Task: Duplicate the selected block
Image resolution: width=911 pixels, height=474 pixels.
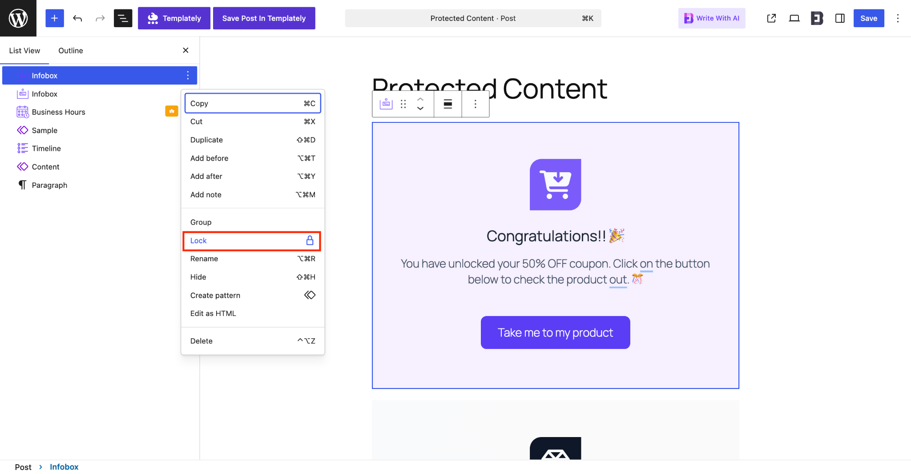Action: coord(253,140)
